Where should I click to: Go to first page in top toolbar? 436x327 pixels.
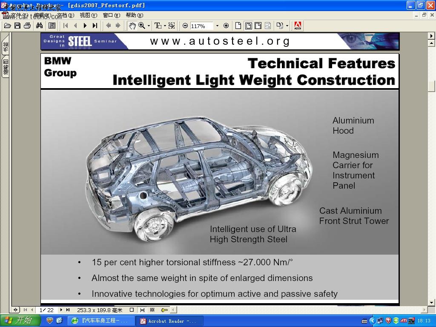[x=66, y=26]
